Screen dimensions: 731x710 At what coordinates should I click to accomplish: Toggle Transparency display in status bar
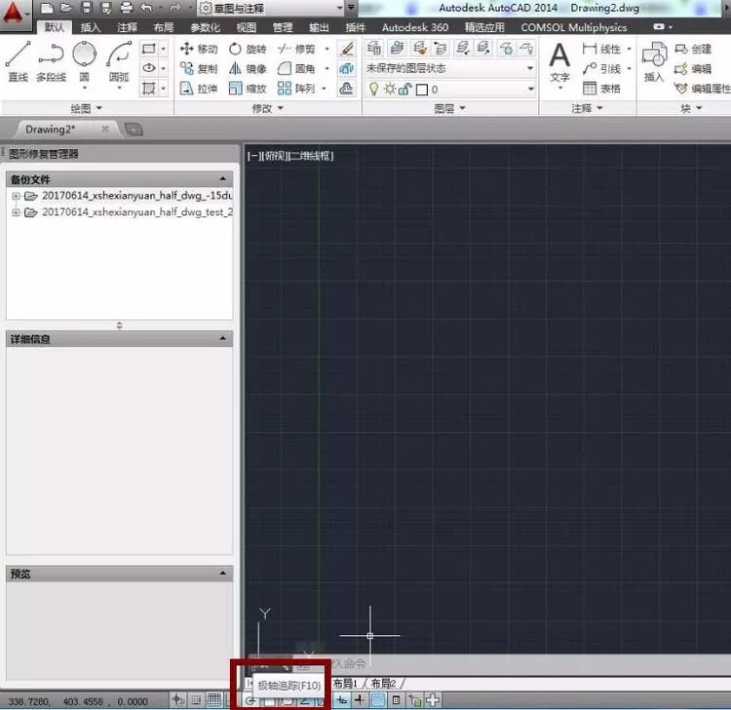click(378, 699)
